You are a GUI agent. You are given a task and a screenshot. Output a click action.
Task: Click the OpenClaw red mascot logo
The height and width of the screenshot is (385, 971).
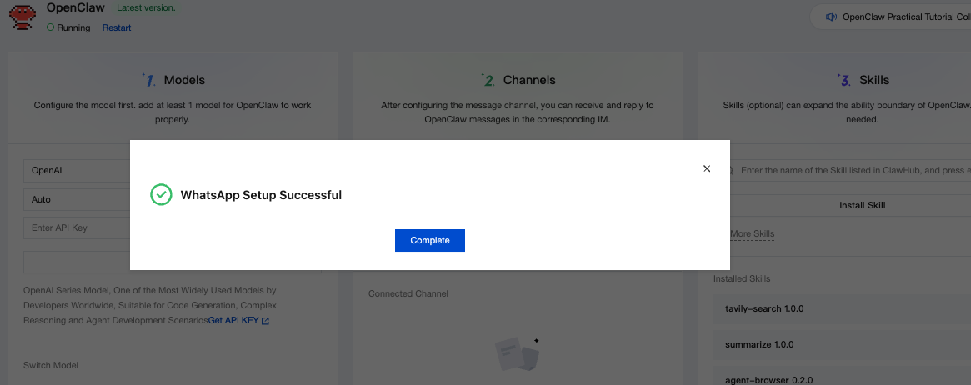click(22, 17)
